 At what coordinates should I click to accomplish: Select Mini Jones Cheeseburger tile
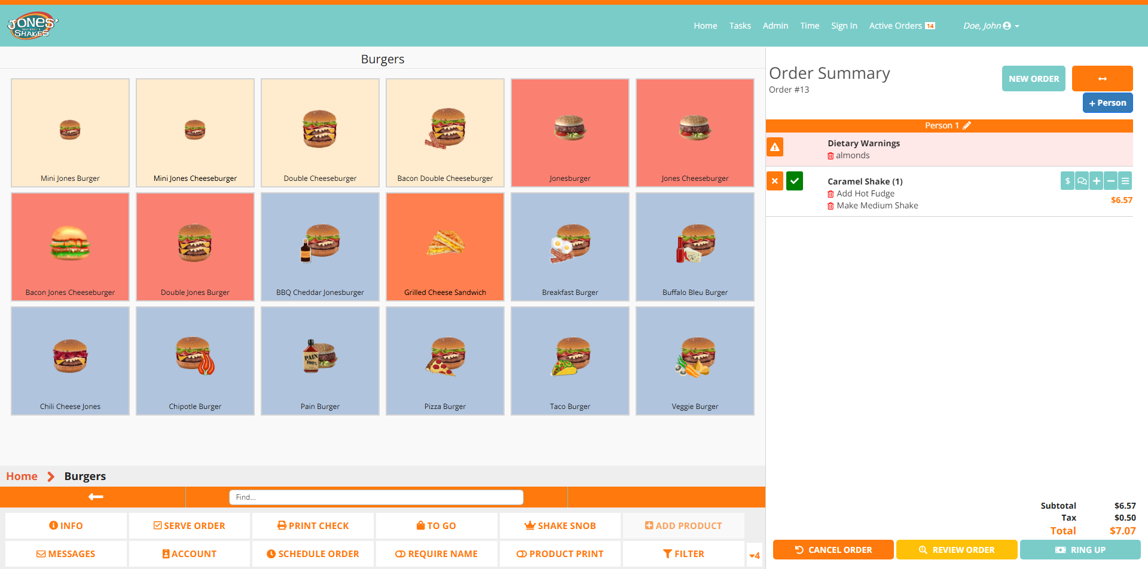click(x=195, y=133)
